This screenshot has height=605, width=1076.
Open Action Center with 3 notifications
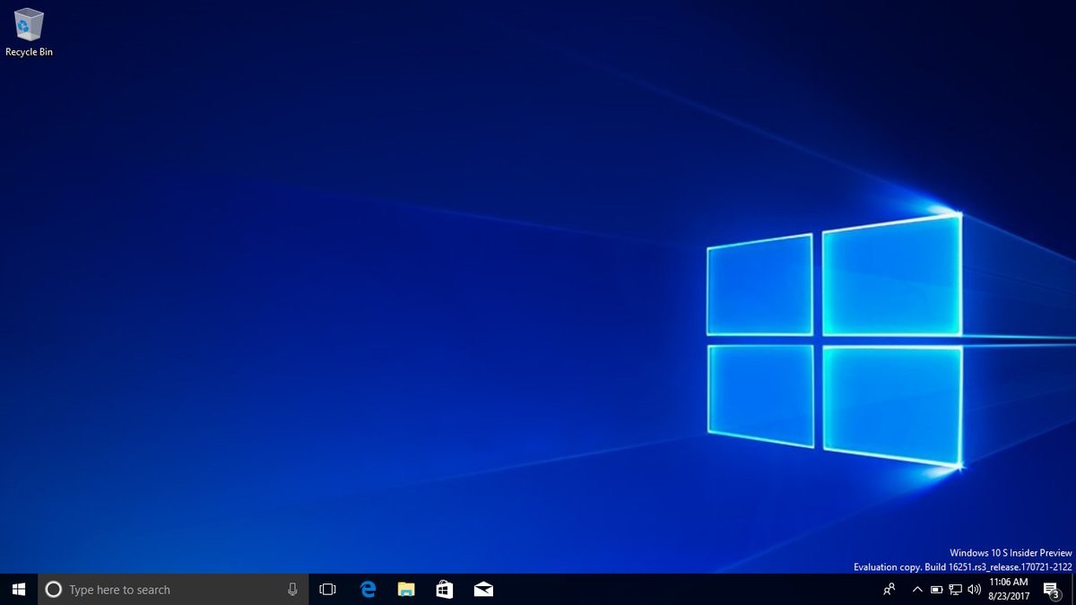point(1051,589)
